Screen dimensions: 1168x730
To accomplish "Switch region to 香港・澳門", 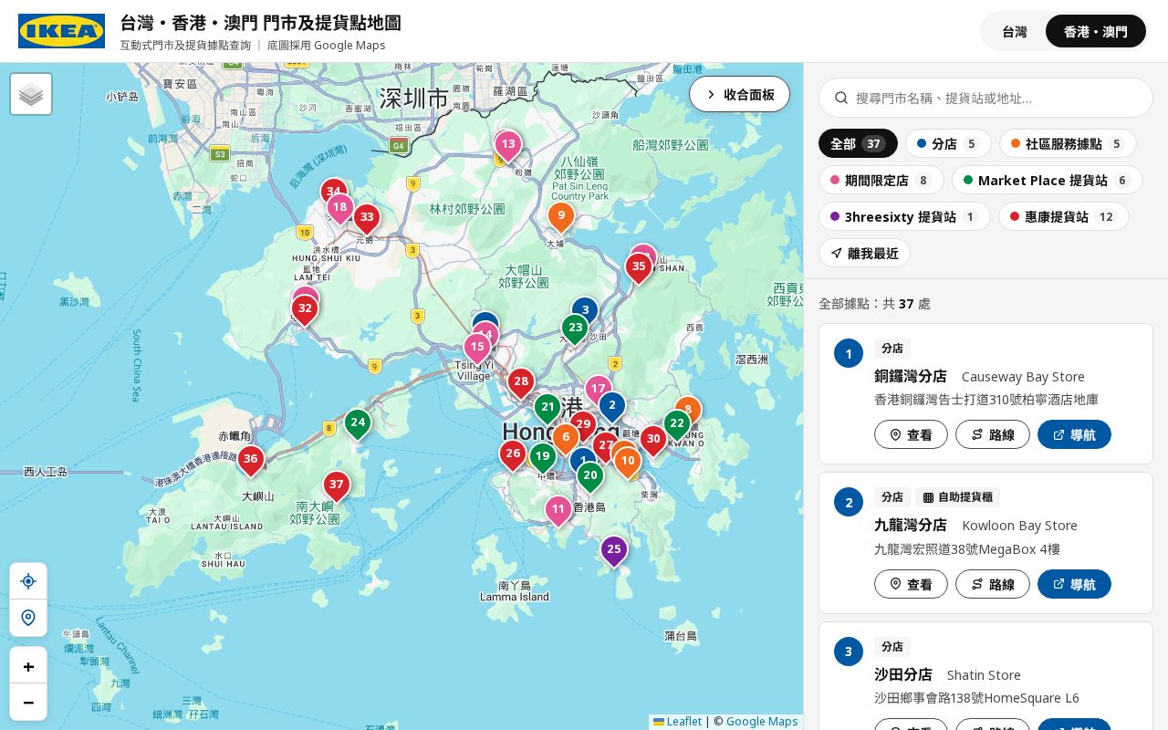I will (x=1096, y=31).
